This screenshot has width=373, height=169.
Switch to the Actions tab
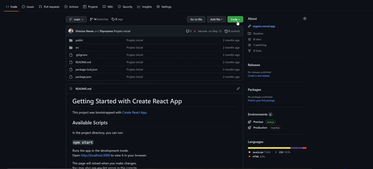[72, 7]
